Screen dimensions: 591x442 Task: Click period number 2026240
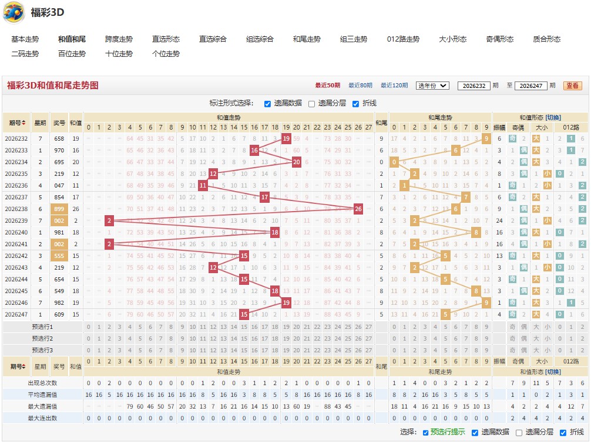[16, 232]
